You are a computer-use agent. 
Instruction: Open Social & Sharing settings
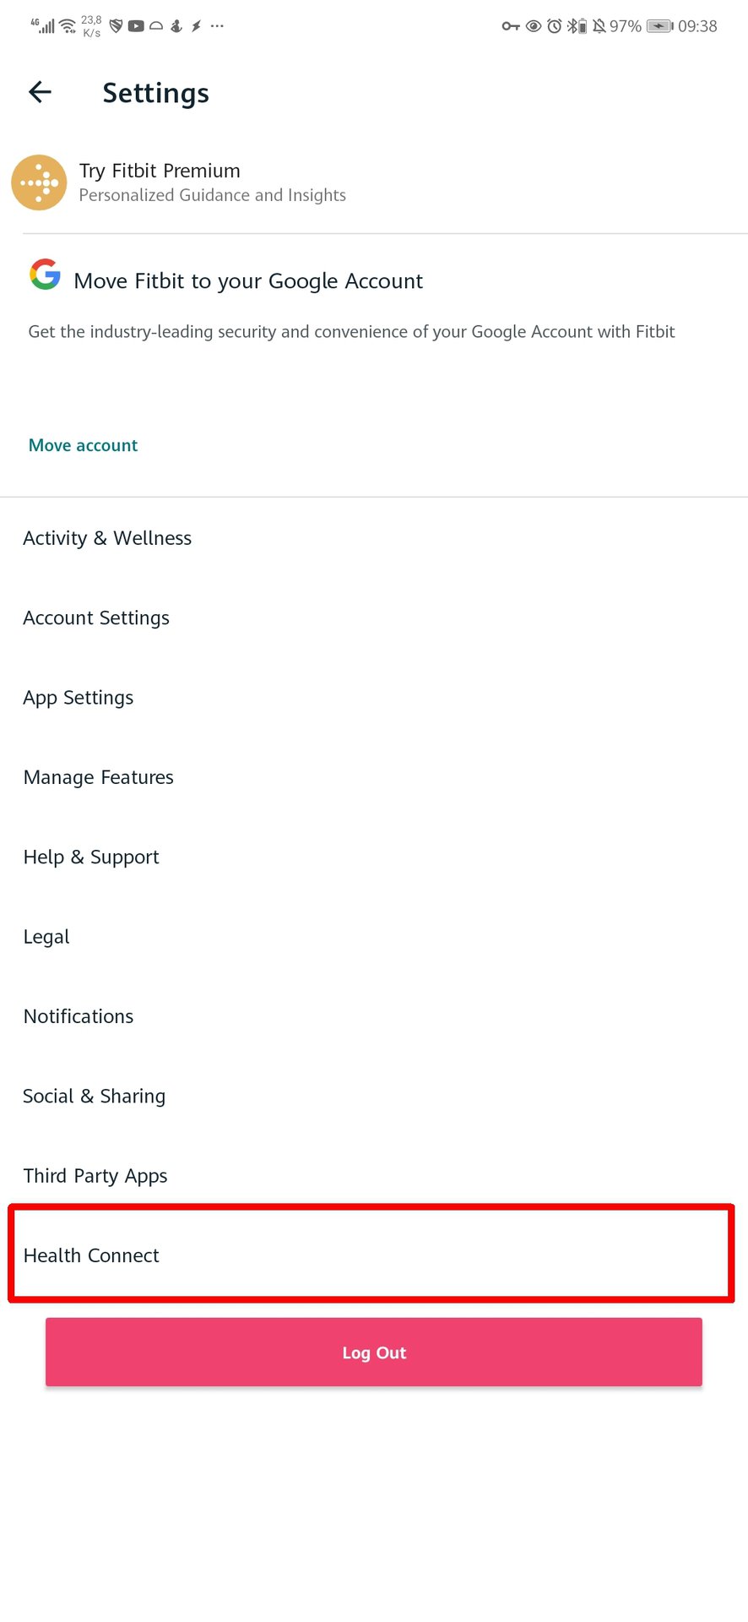(95, 1096)
